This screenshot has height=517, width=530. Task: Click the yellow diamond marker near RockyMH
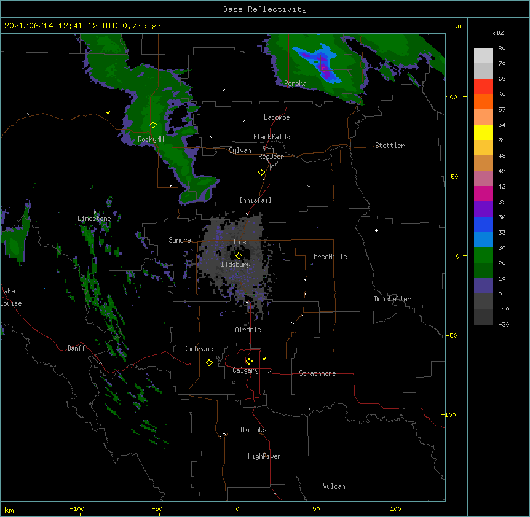(x=153, y=125)
